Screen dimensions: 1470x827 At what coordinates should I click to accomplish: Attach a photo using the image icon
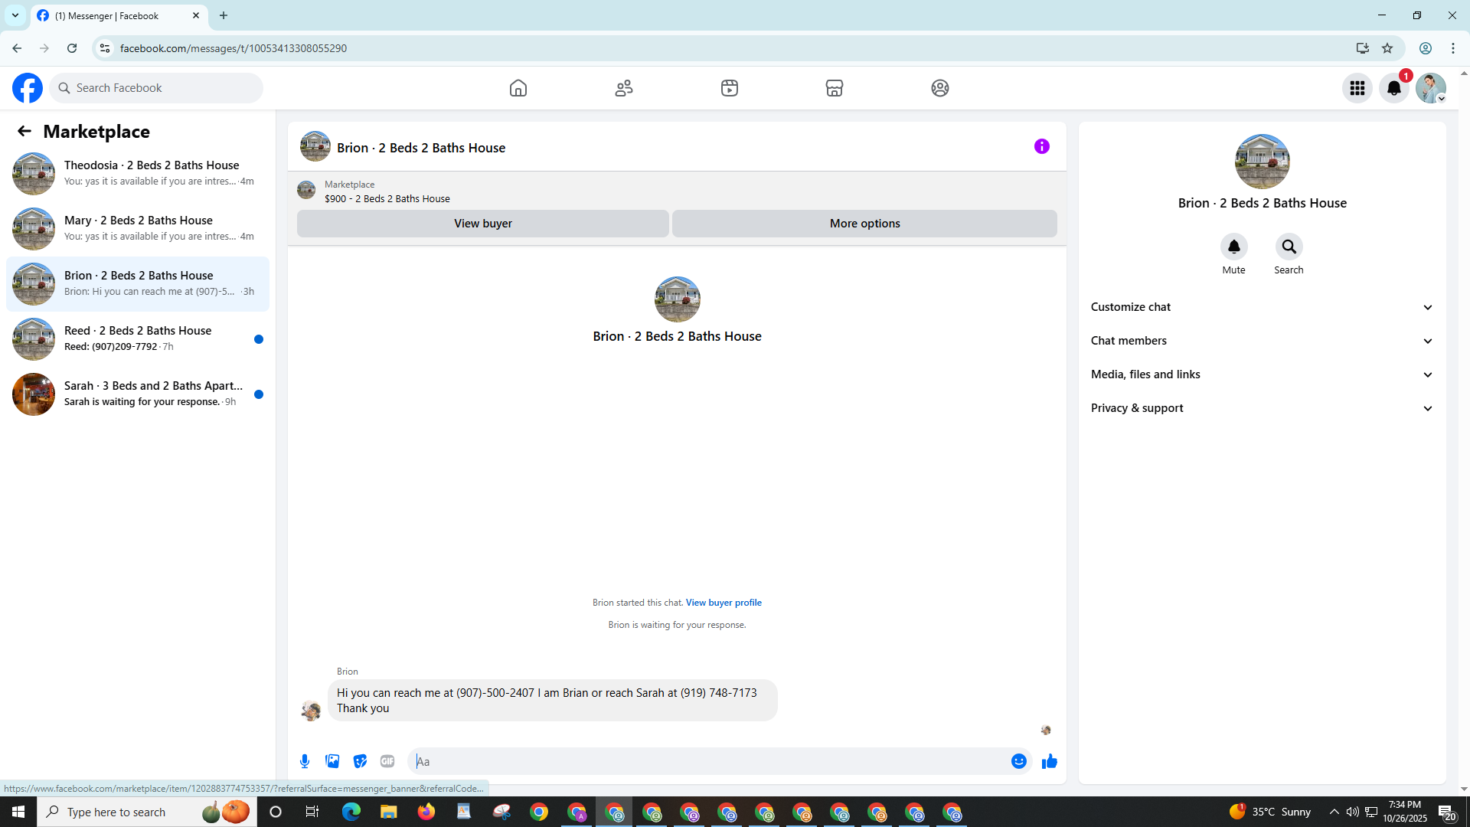click(x=332, y=761)
